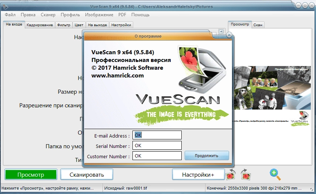Click the scroll-up arrow in options panel
The width and height of the screenshot is (316, 194).
click(221, 32)
